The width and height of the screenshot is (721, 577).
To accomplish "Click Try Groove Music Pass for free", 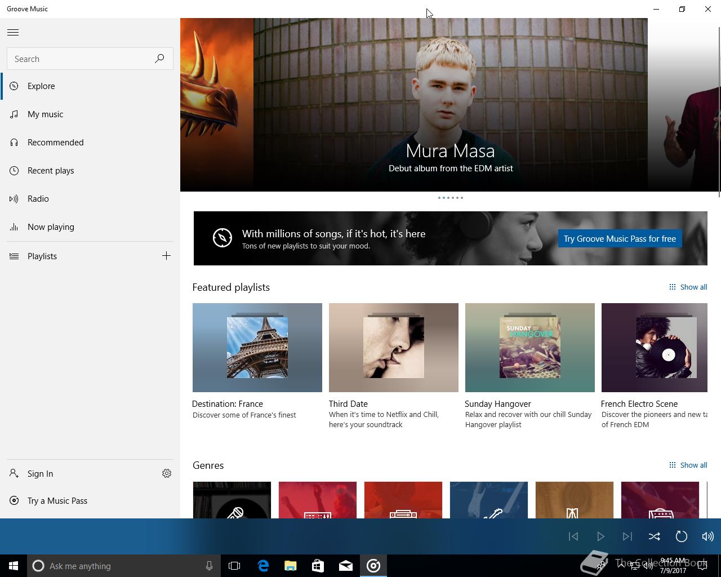I will [x=620, y=239].
